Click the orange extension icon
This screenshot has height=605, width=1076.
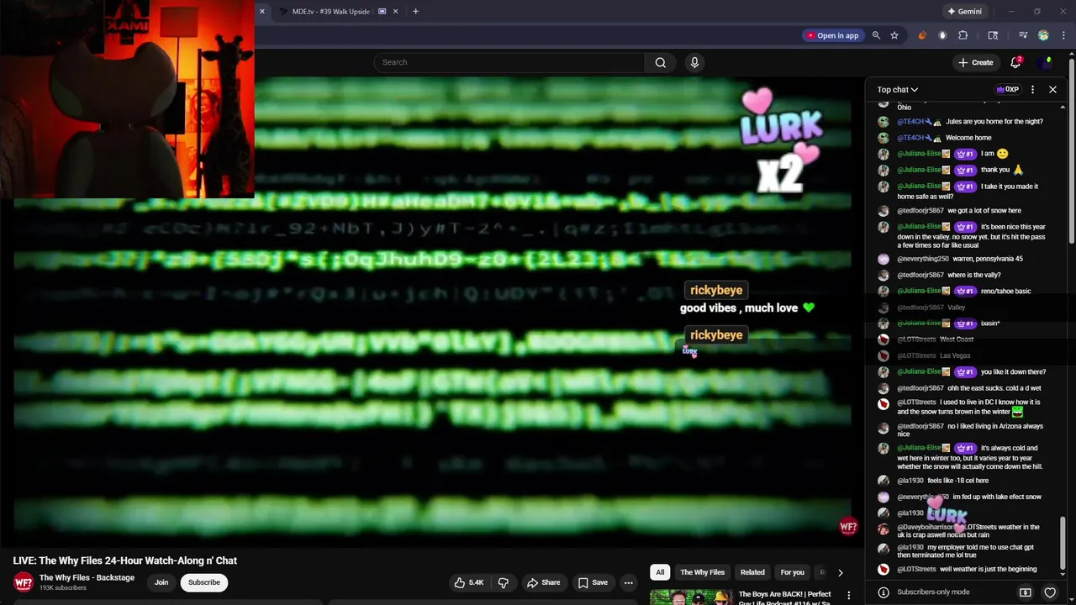922,35
